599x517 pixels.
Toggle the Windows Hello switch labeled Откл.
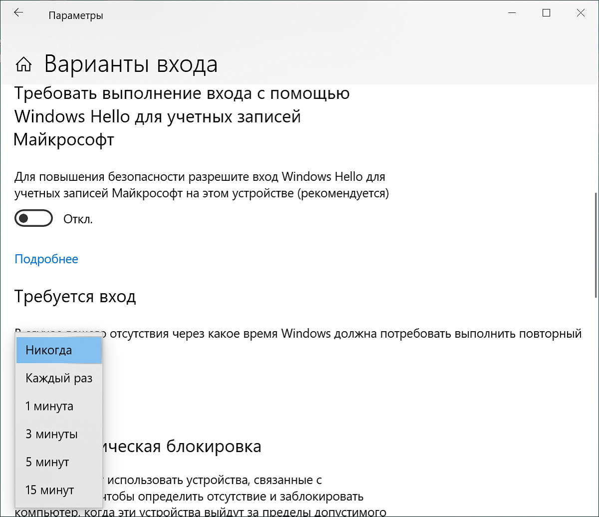34,219
